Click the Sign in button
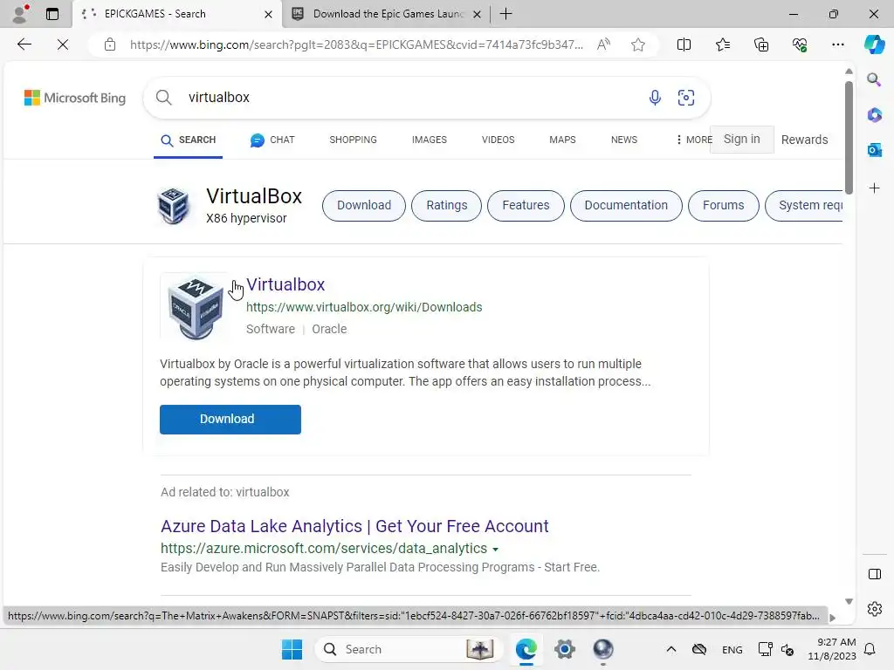The width and height of the screenshot is (894, 670). click(741, 139)
